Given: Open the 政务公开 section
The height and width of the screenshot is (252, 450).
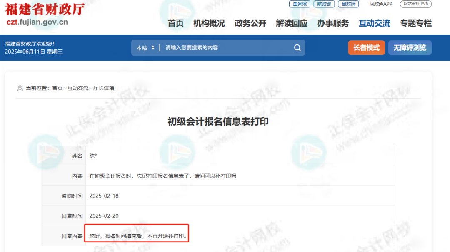Looking at the screenshot, I should coord(250,23).
